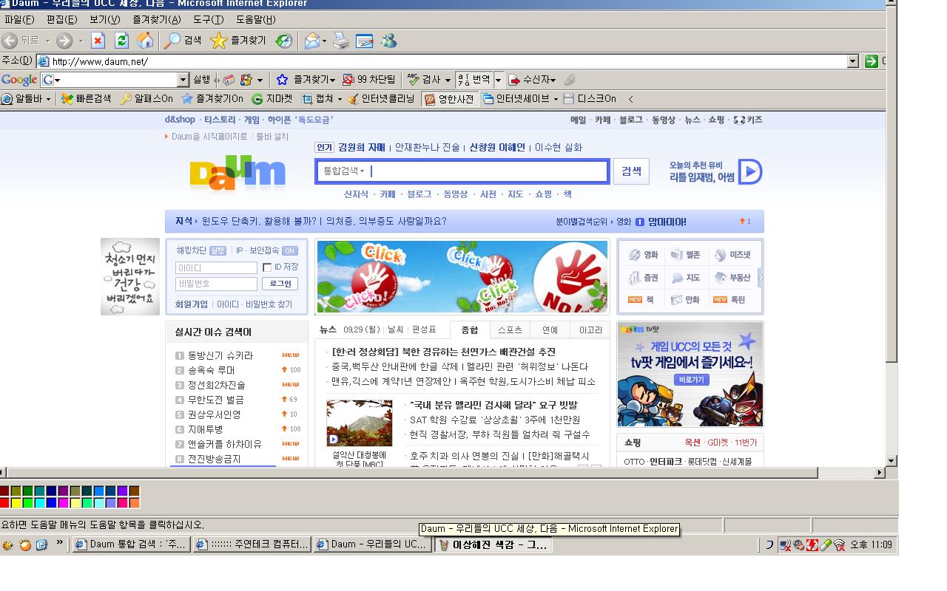This screenshot has height=591, width=947.
Task: Open the 동방신기 슈키라 trending search link
Action: (220, 355)
